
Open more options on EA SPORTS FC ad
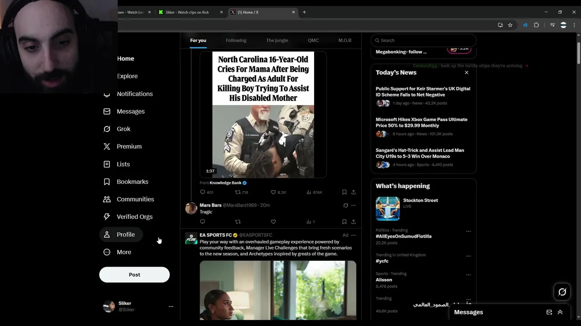tap(354, 235)
